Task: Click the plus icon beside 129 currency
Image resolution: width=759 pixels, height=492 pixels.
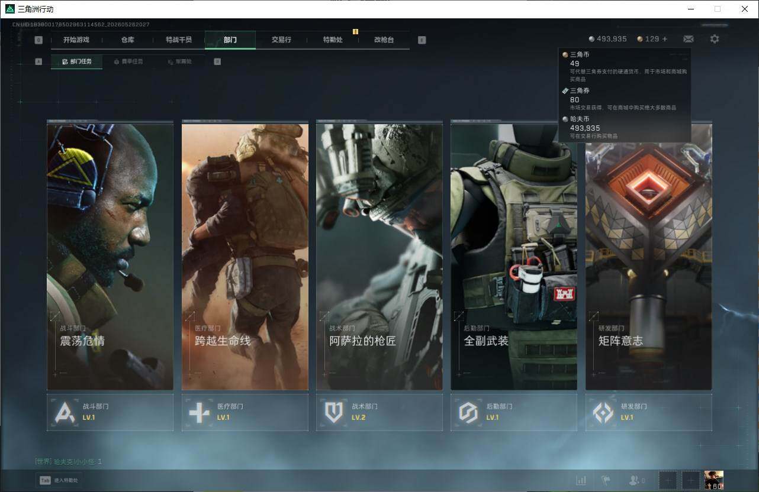Action: (665, 39)
